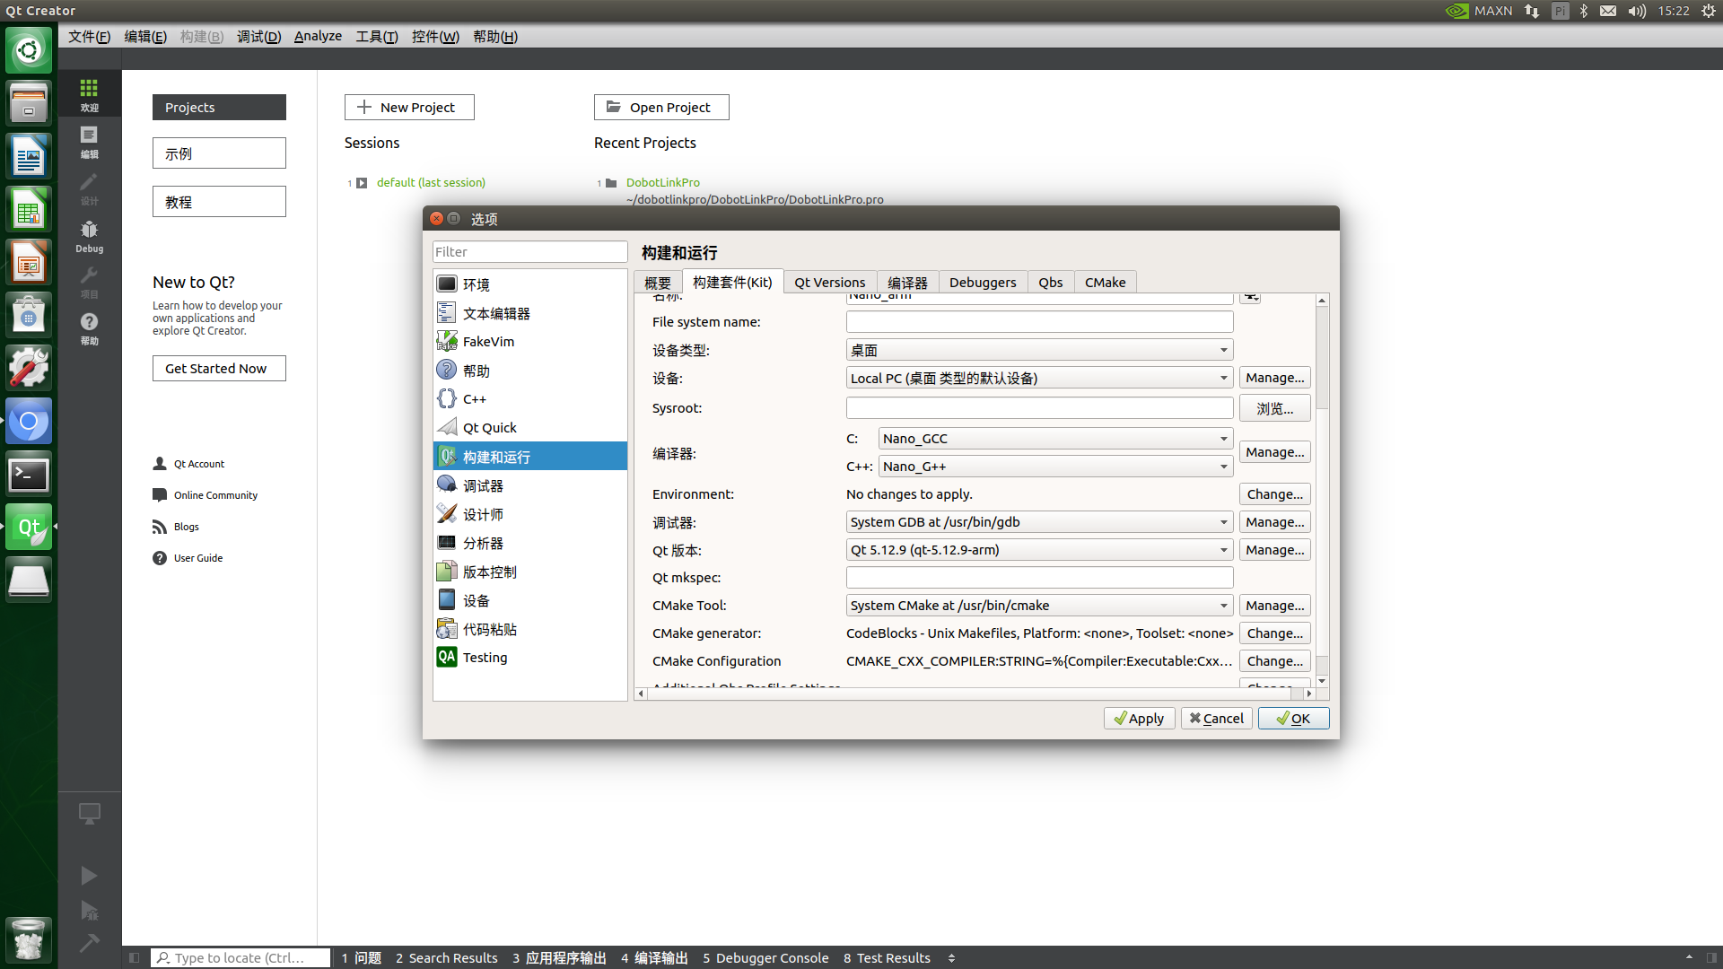Screen dimensions: 1723x969
Task: Click Browse button for Sysroot
Action: 1274,408
